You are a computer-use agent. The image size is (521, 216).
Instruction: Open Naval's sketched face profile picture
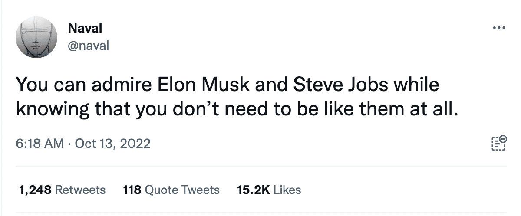(x=37, y=37)
